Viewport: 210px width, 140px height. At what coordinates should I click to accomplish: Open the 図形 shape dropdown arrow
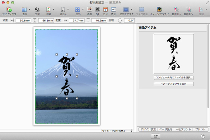(83, 10)
